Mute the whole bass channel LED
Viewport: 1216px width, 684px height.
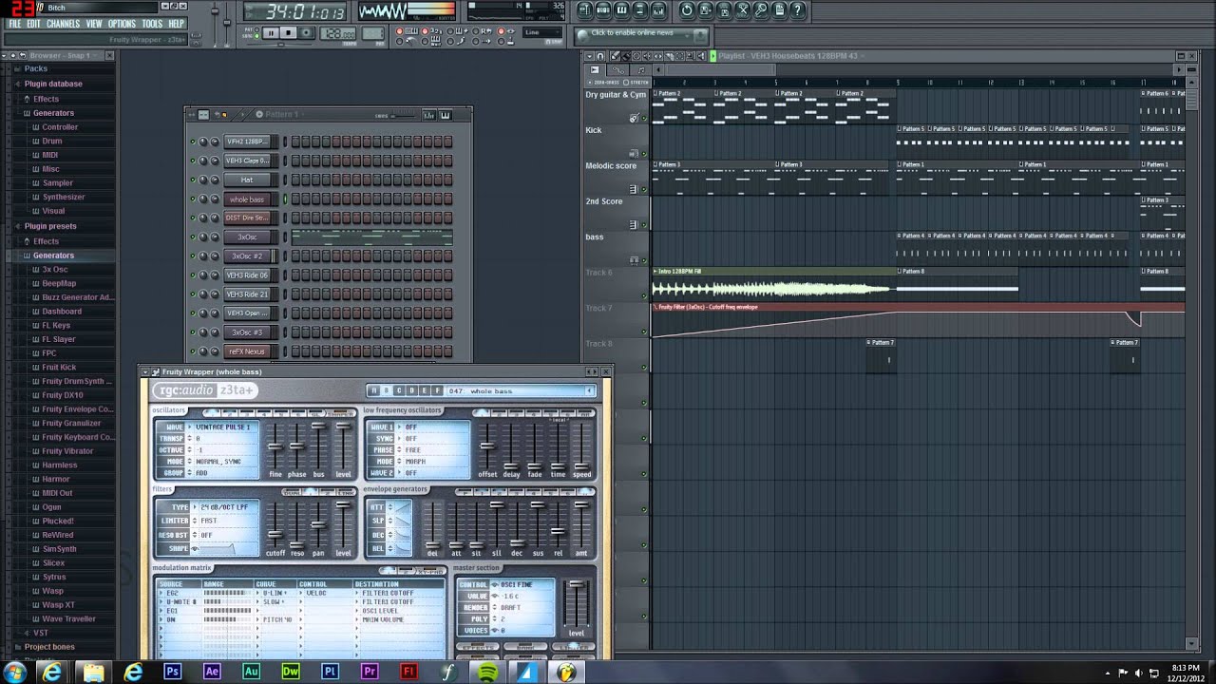(x=192, y=199)
